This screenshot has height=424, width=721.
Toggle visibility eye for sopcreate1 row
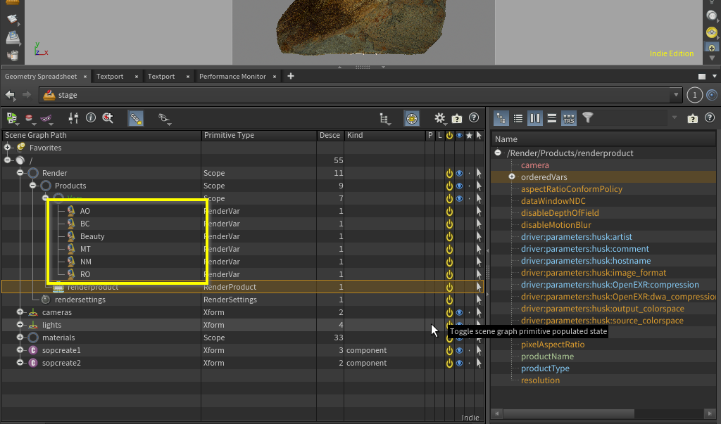459,350
